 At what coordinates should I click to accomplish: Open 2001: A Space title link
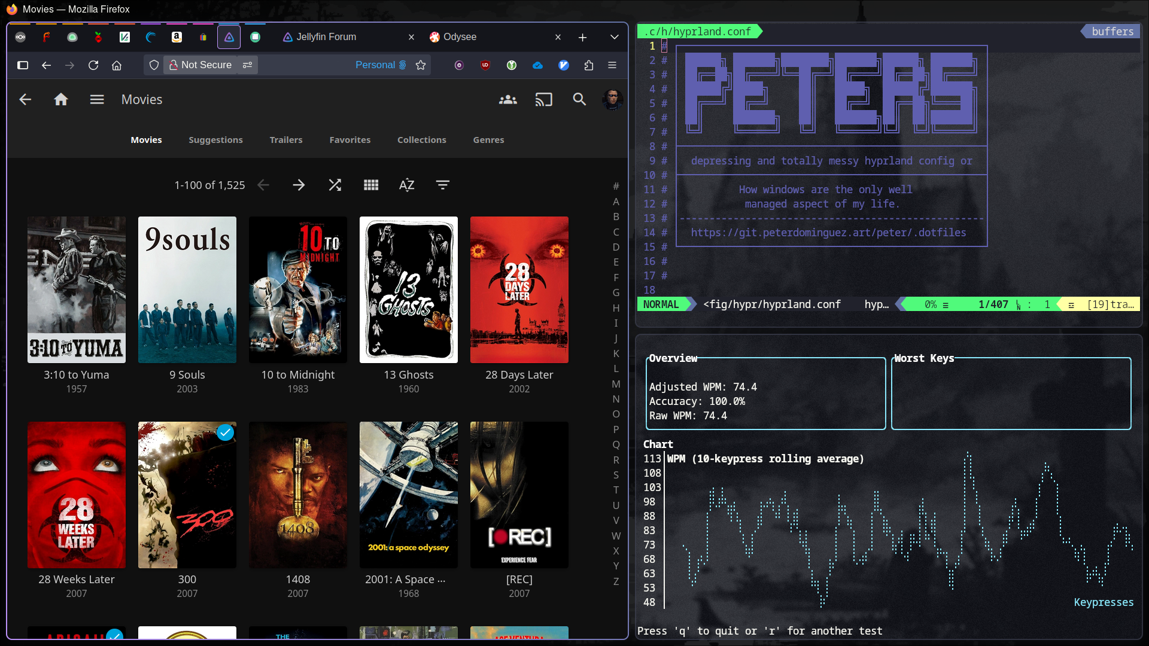406,580
